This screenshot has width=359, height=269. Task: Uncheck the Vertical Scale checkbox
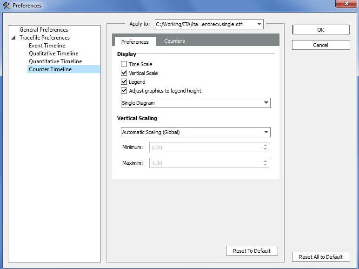click(124, 73)
